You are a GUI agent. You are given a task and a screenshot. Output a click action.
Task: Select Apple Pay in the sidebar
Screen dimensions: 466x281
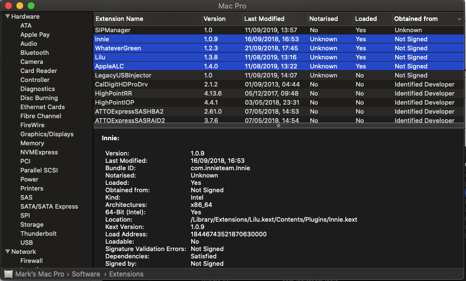pyautogui.click(x=35, y=34)
